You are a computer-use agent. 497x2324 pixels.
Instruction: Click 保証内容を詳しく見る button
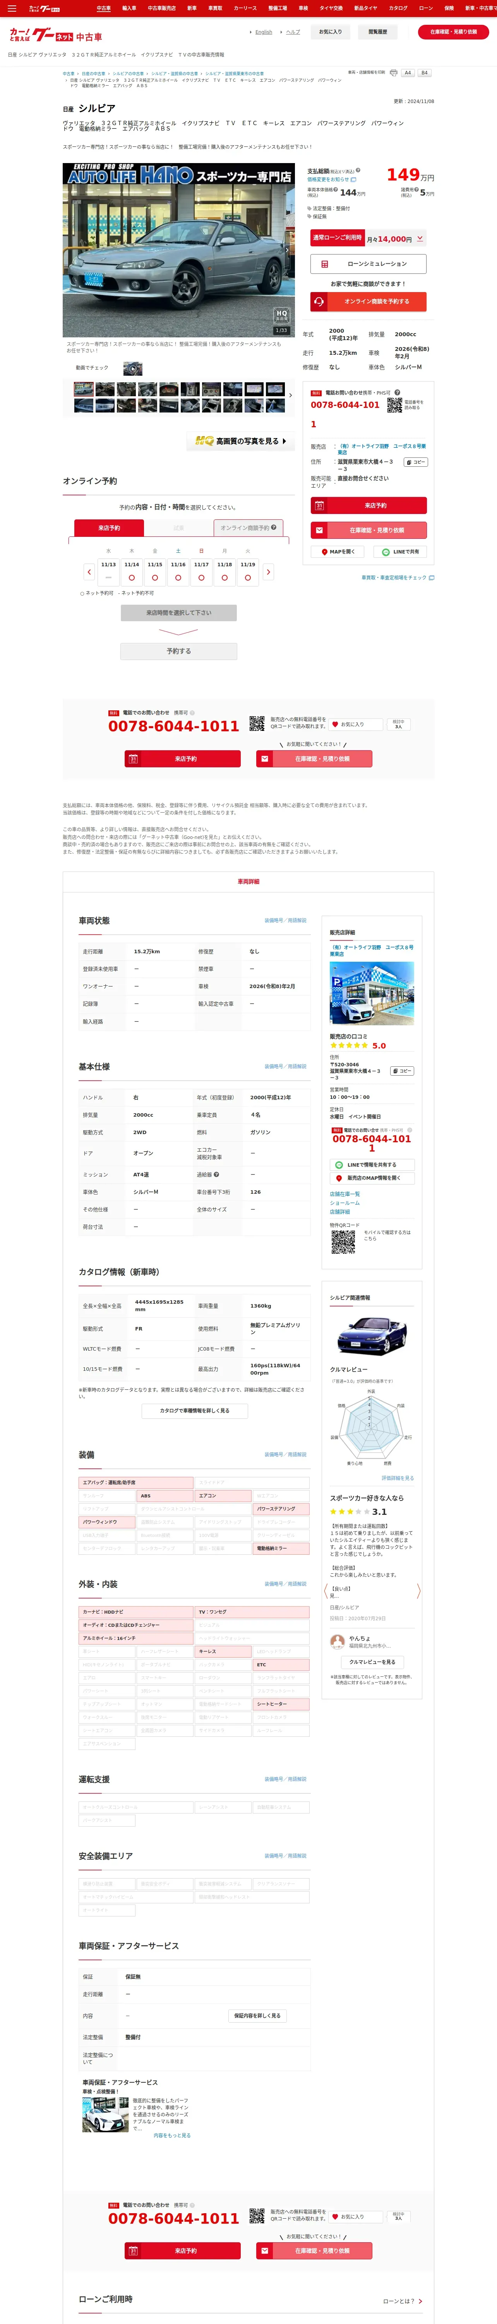(257, 2015)
